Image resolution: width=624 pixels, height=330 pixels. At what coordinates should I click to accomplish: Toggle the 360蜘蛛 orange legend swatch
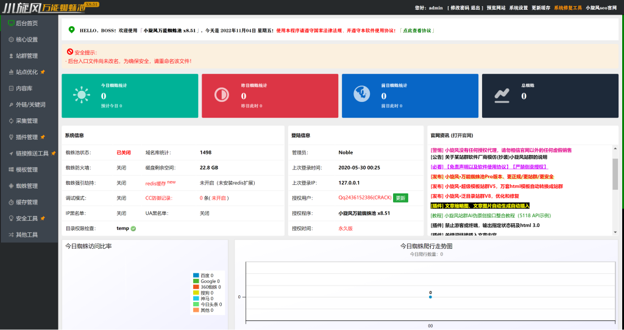(196, 287)
